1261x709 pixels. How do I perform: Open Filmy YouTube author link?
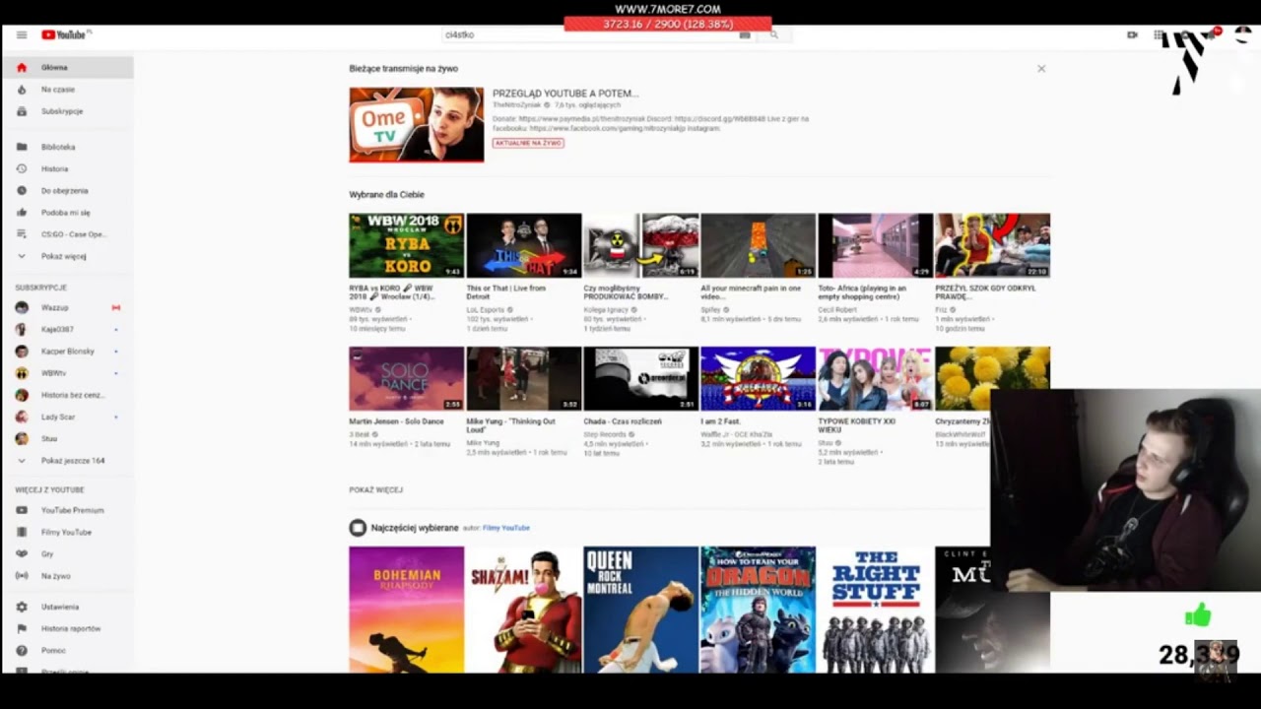point(506,528)
